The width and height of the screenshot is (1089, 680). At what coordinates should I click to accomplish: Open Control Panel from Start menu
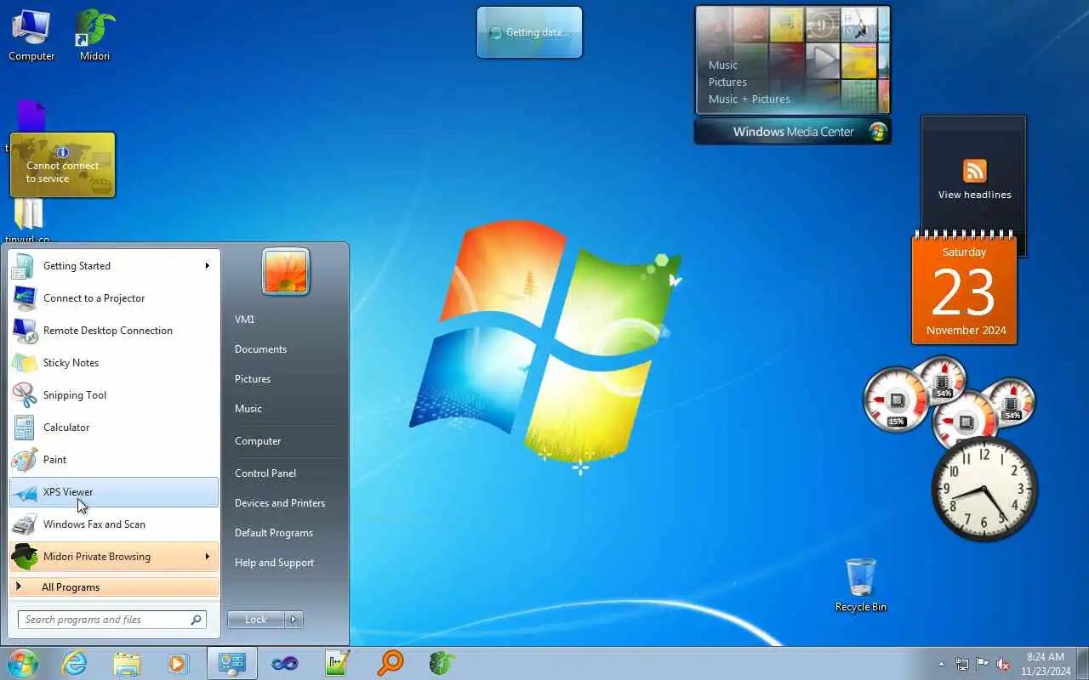click(265, 473)
